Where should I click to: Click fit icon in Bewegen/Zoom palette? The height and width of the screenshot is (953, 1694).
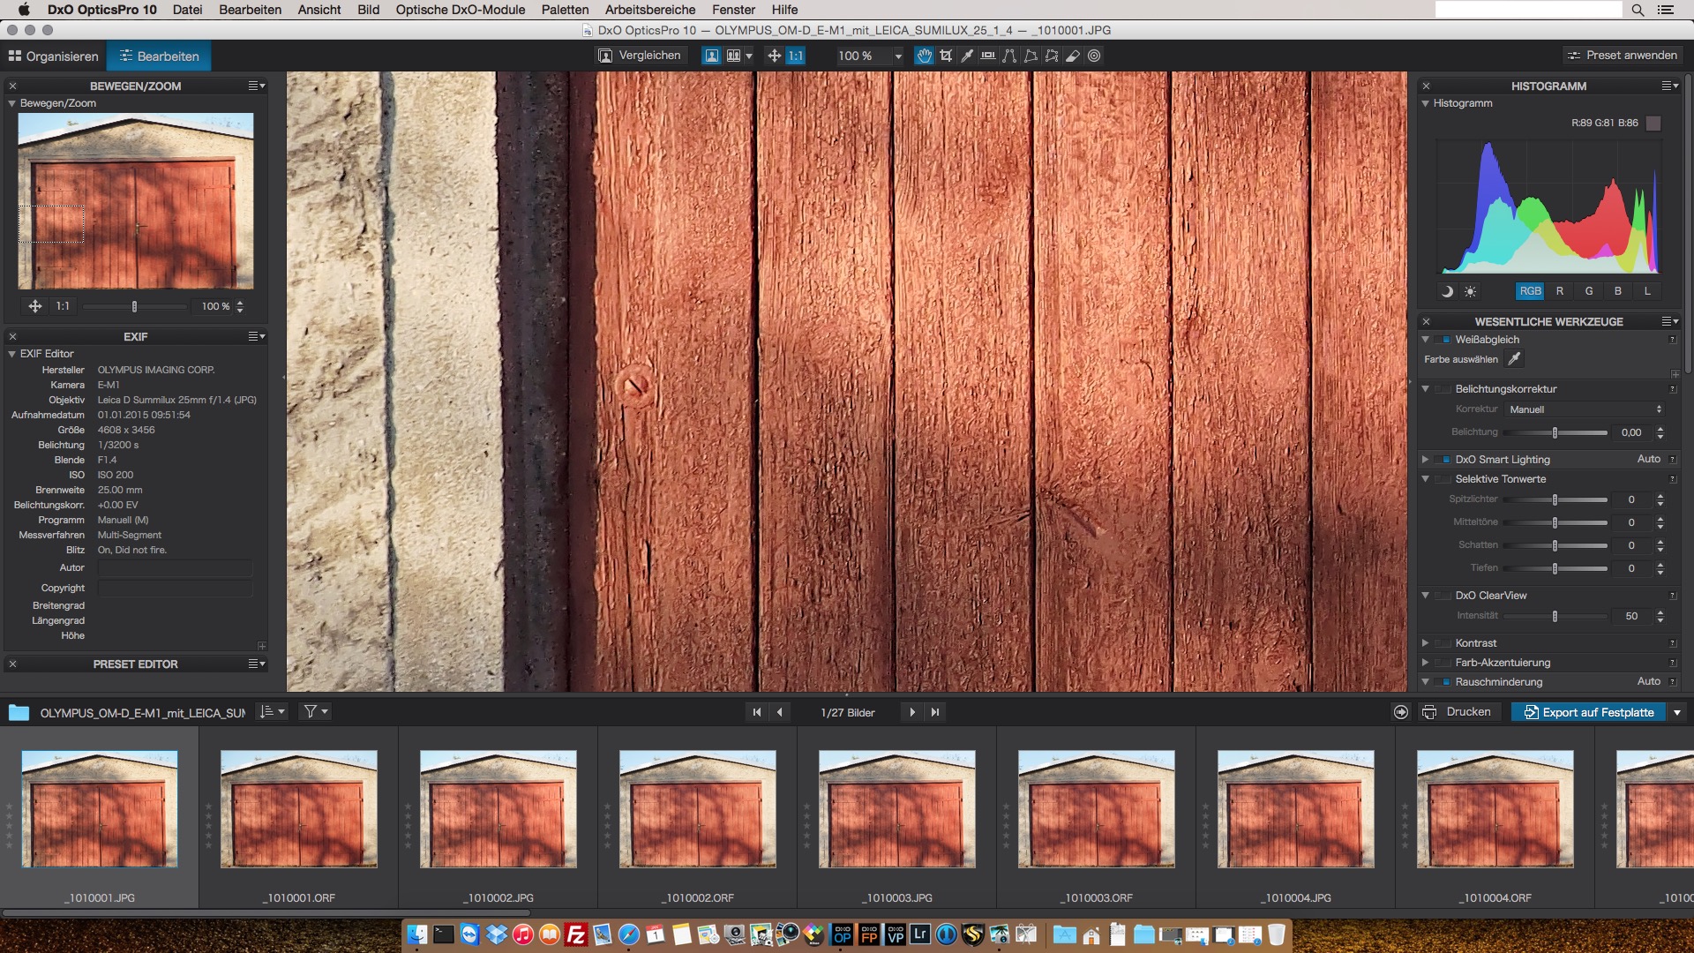(x=34, y=306)
